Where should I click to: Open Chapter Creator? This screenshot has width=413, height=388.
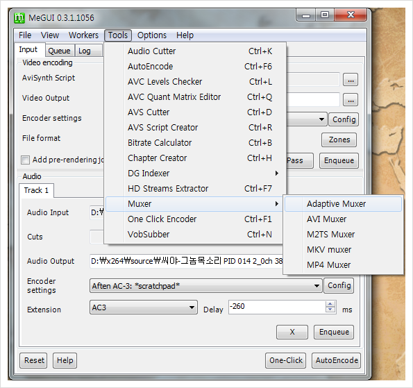pyautogui.click(x=196, y=158)
